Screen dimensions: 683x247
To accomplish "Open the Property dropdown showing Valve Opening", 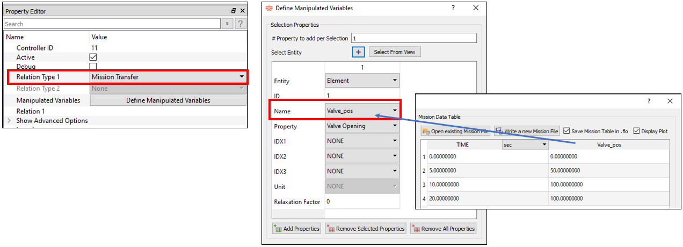I will click(362, 126).
